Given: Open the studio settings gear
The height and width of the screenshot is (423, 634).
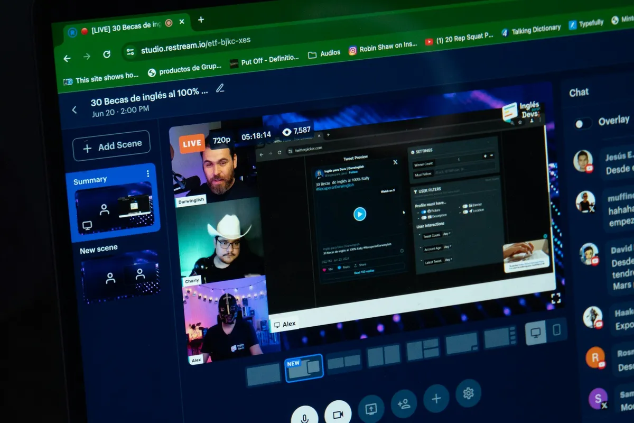Looking at the screenshot, I should tap(468, 393).
